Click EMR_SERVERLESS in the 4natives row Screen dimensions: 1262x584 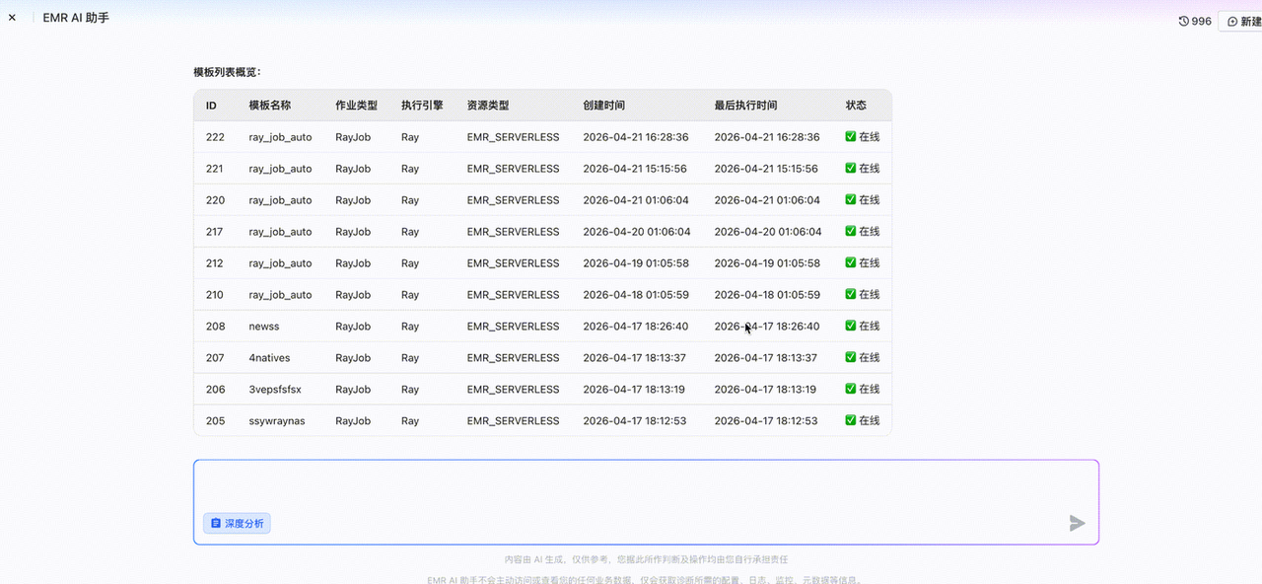pyautogui.click(x=513, y=358)
